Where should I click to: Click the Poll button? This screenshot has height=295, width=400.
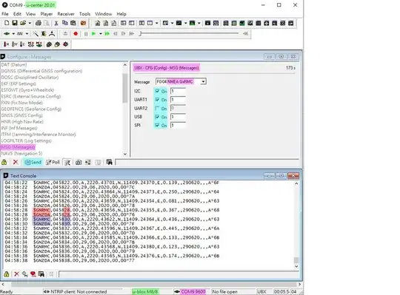click(x=53, y=163)
